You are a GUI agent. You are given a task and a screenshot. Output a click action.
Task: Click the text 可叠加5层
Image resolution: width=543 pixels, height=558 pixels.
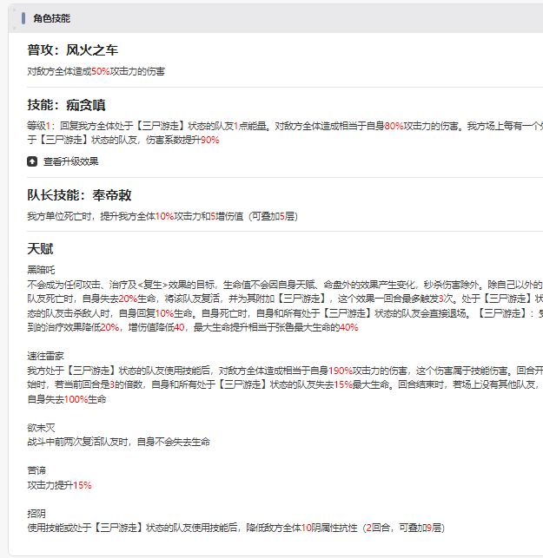click(x=273, y=216)
